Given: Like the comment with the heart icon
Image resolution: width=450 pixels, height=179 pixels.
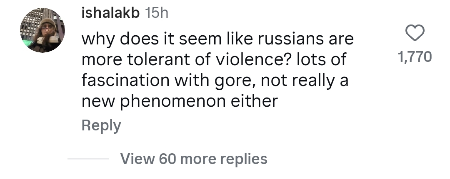Looking at the screenshot, I should 415,33.
